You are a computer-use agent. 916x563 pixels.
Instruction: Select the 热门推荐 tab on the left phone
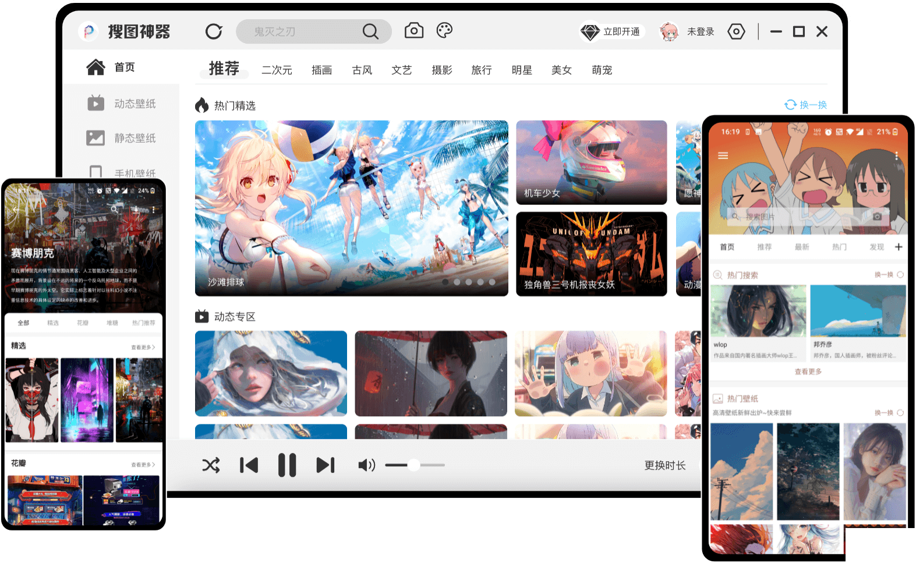(144, 323)
